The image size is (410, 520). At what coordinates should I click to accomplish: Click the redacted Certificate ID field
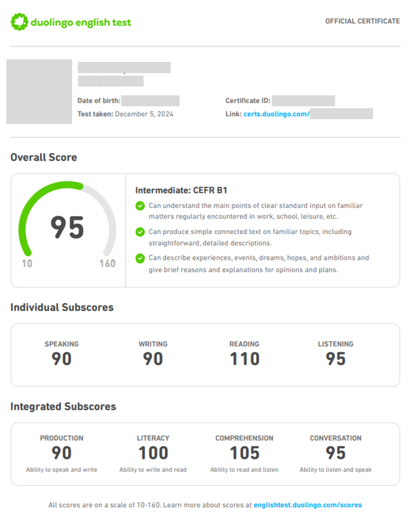(x=303, y=101)
